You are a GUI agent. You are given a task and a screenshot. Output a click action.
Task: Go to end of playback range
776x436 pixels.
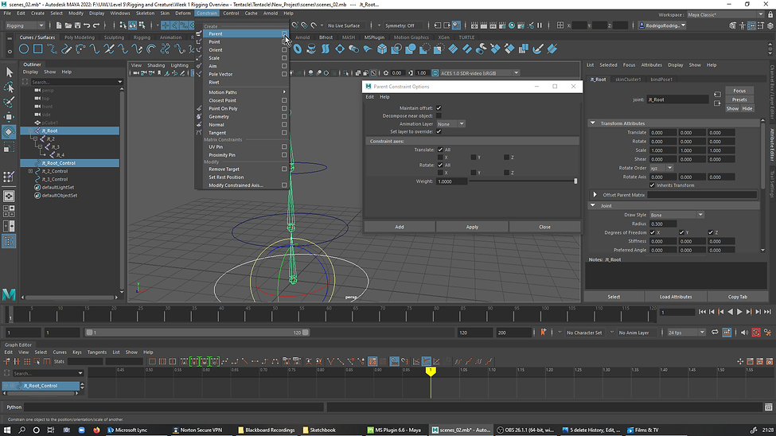point(767,312)
